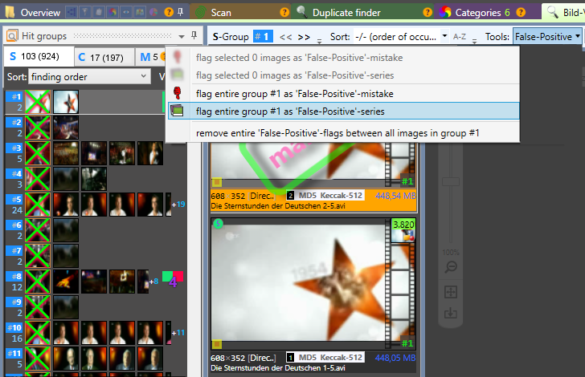Click the green-red category marker in group #8
Image resolution: width=585 pixels, height=377 pixels.
172,279
